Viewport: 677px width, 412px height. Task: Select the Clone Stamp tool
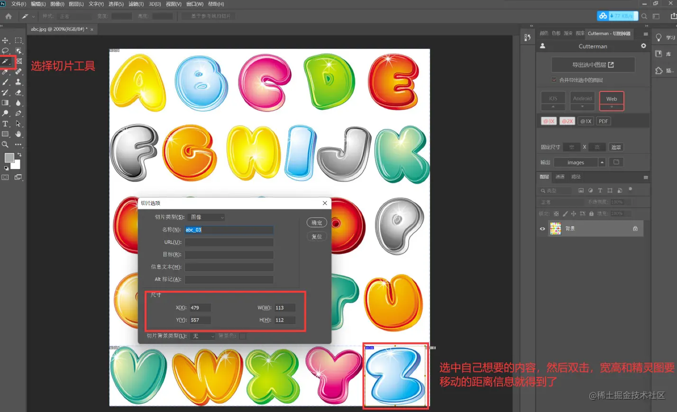pyautogui.click(x=18, y=82)
